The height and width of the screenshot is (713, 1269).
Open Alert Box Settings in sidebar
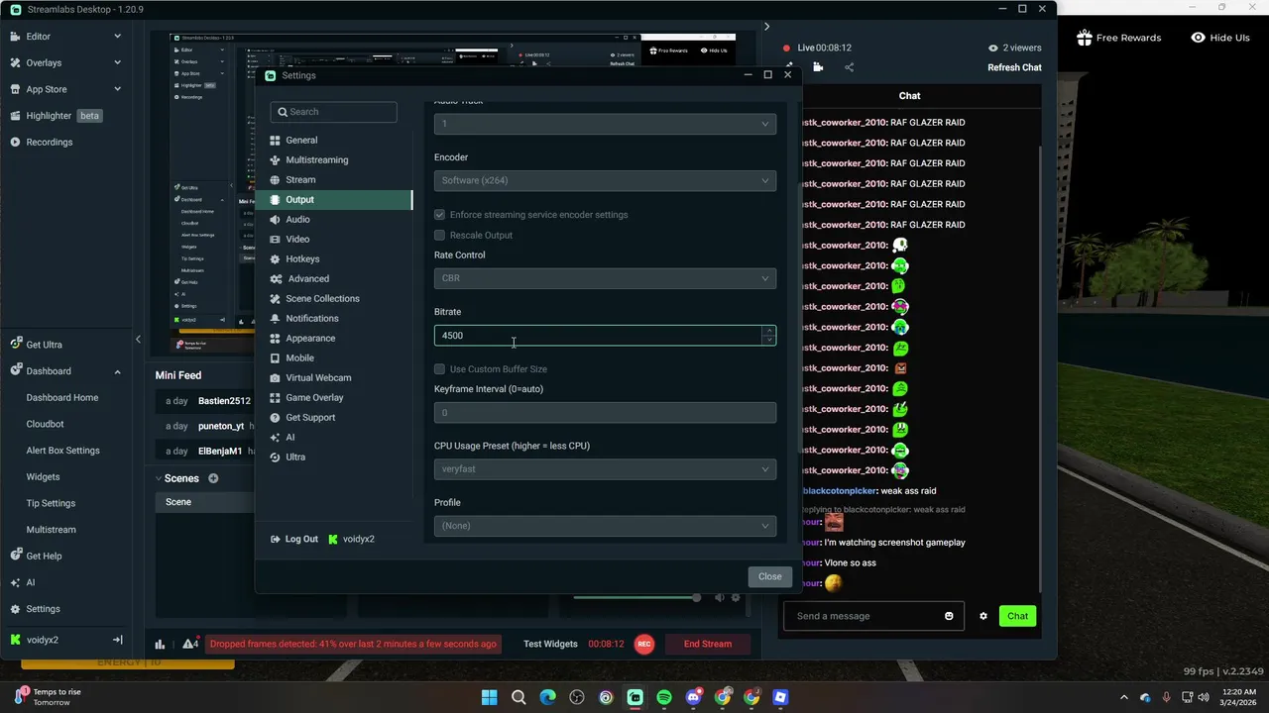pyautogui.click(x=62, y=451)
